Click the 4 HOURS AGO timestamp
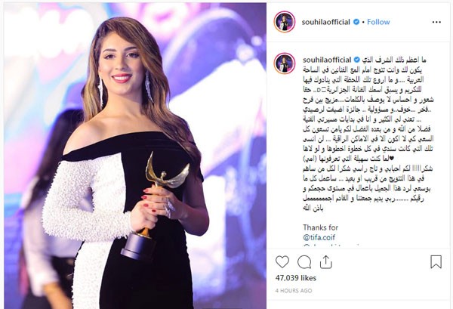 [294, 291]
